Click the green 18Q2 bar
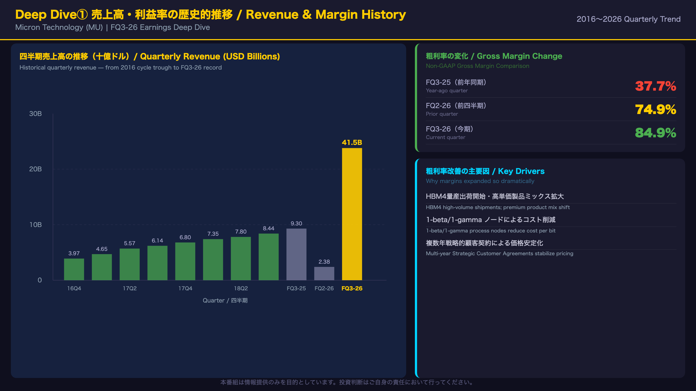This screenshot has width=696, height=391. click(x=241, y=258)
